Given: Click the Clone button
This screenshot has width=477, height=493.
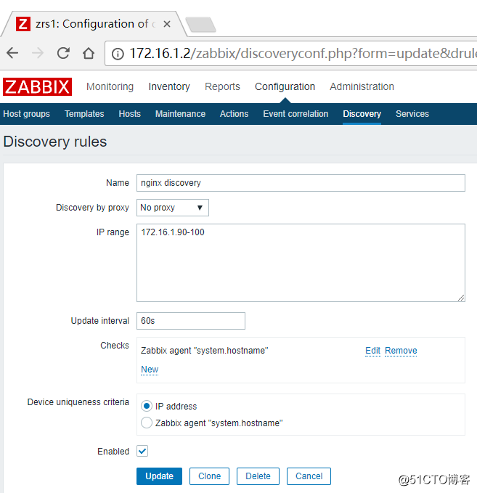Looking at the screenshot, I should coord(209,476).
